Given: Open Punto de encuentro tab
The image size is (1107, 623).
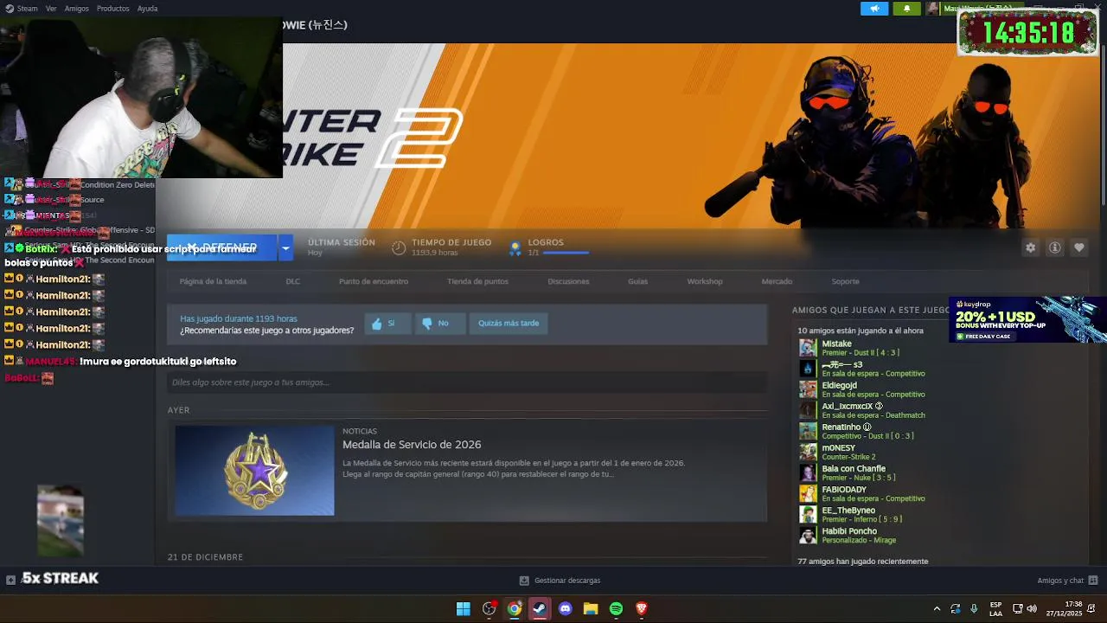Looking at the screenshot, I should 374,281.
